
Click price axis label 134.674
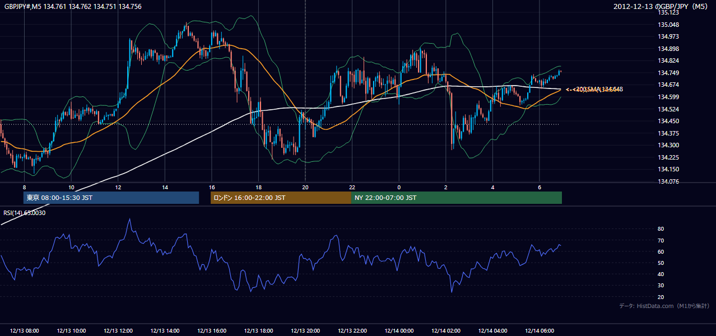point(668,85)
